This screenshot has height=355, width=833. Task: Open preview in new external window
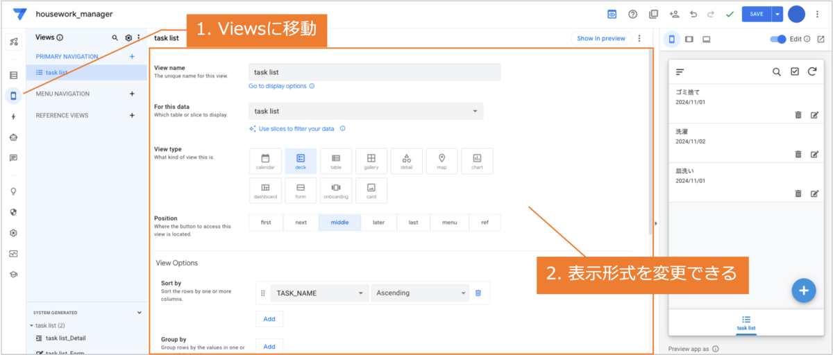(821, 39)
